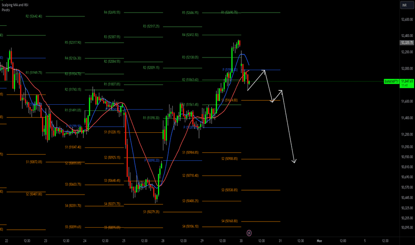Click the R5 (52317.90) pivot label
This screenshot has height=245, width=415.
point(73,42)
